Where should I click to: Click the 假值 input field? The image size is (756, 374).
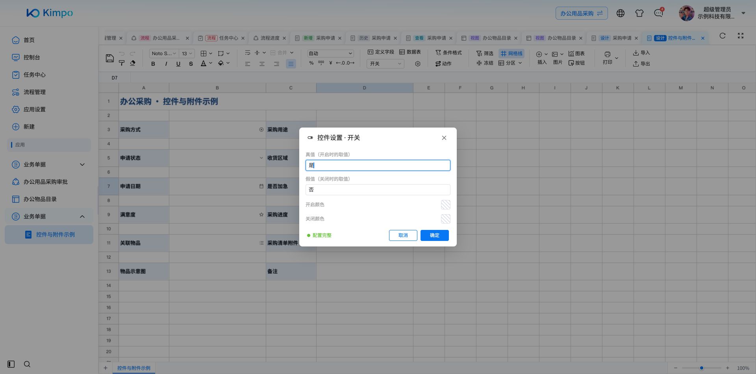378,190
